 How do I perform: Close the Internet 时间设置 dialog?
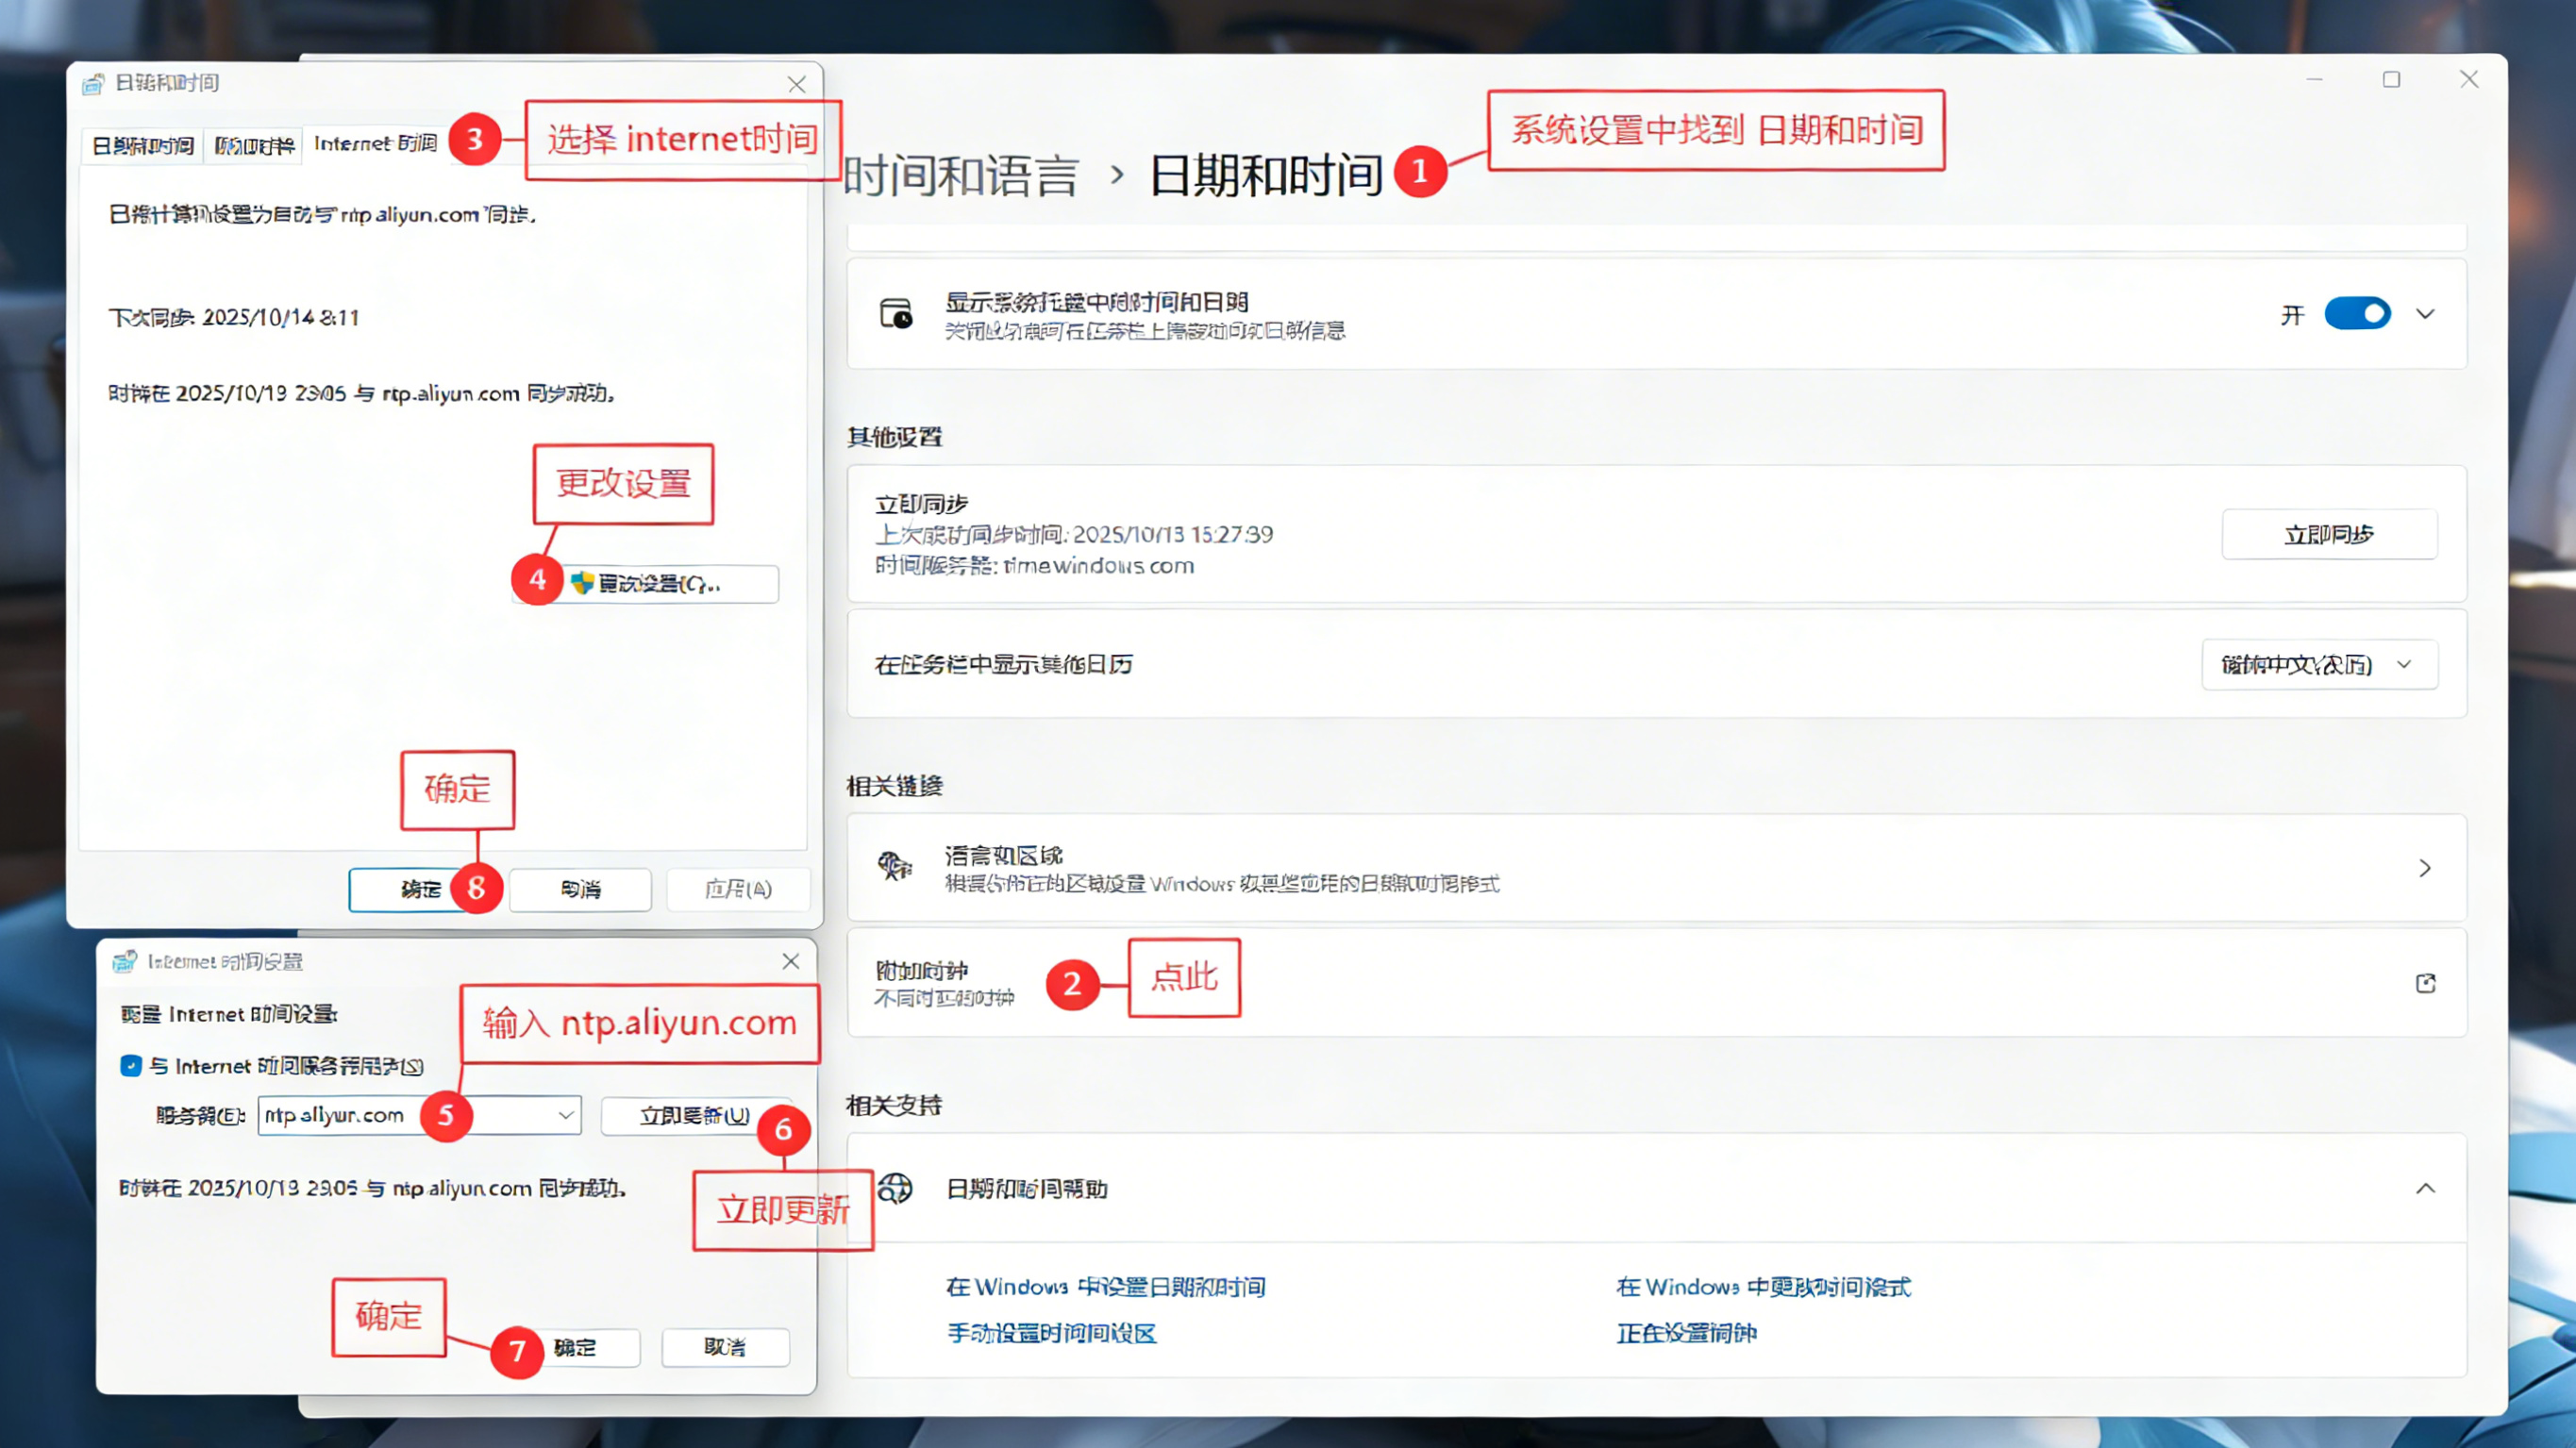[790, 961]
